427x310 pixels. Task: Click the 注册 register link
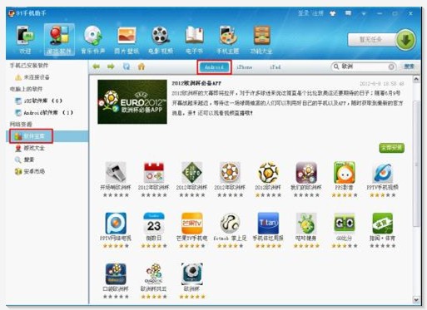(318, 13)
